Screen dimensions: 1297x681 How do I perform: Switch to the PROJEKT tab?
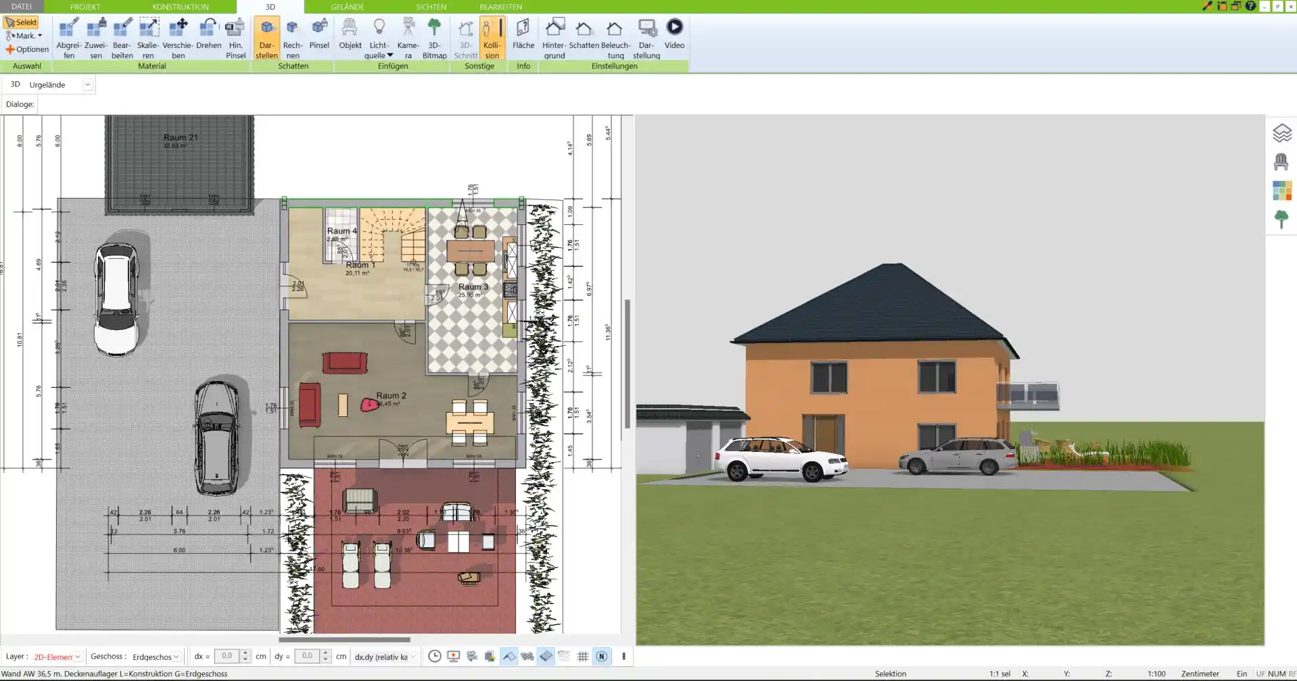pyautogui.click(x=85, y=7)
